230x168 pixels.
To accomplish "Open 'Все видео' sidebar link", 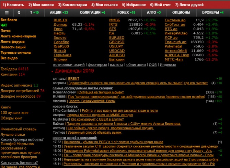I will click(x=9, y=58).
